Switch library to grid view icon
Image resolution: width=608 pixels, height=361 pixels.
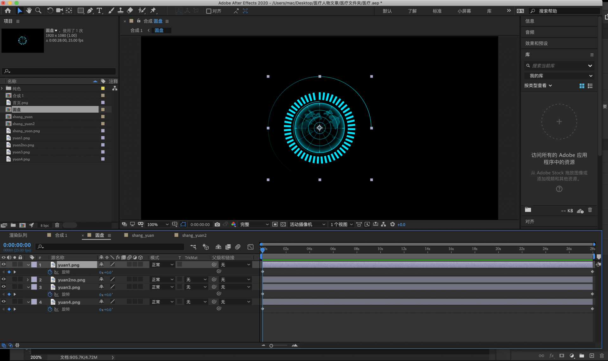pos(582,86)
